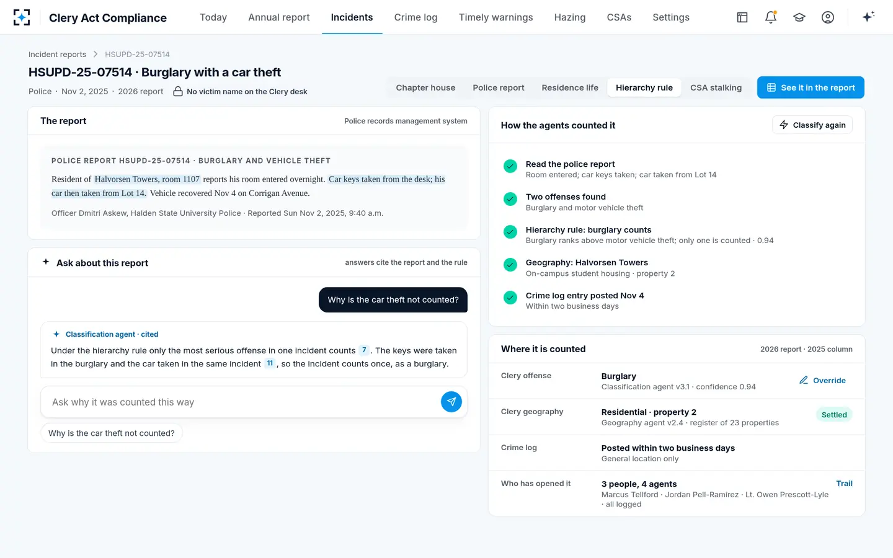The image size is (893, 558).
Task: Pick suggested question about car theft not counted
Action: coord(112,433)
